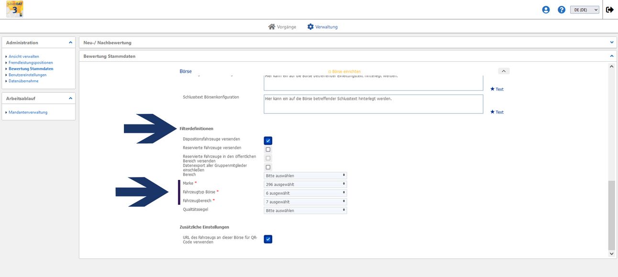
Task: Click the star Text link for Einleitungstext
Action: pyautogui.click(x=497, y=89)
